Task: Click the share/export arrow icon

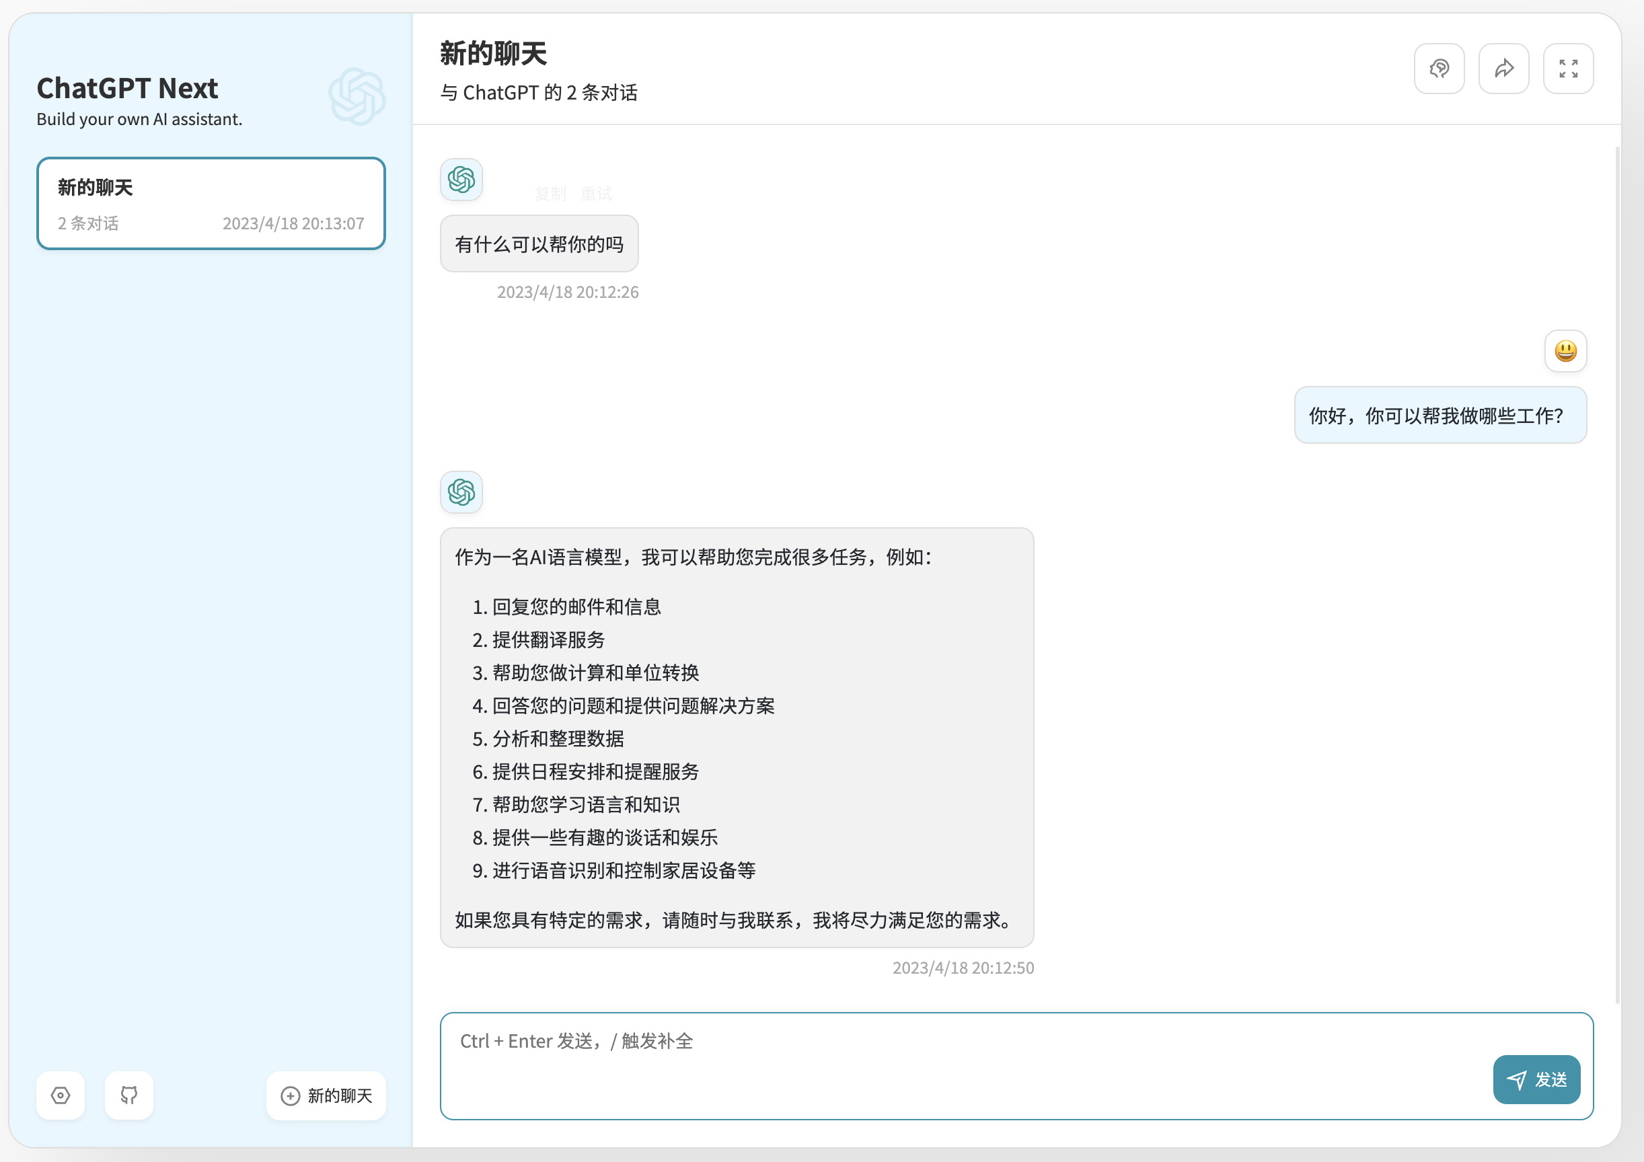Action: (x=1503, y=69)
